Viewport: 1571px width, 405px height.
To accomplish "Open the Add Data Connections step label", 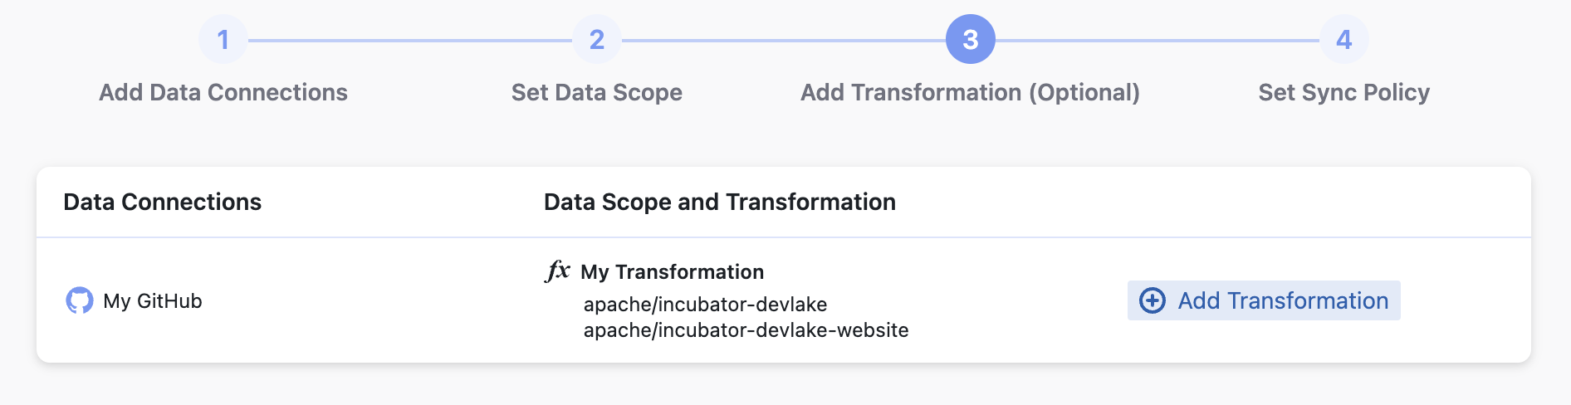I will click(223, 92).
